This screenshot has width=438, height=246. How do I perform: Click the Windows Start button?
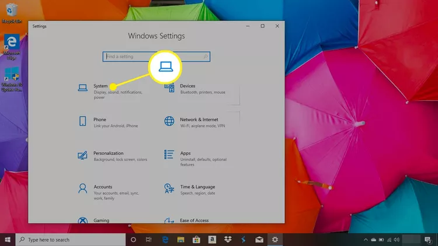pyautogui.click(x=8, y=240)
